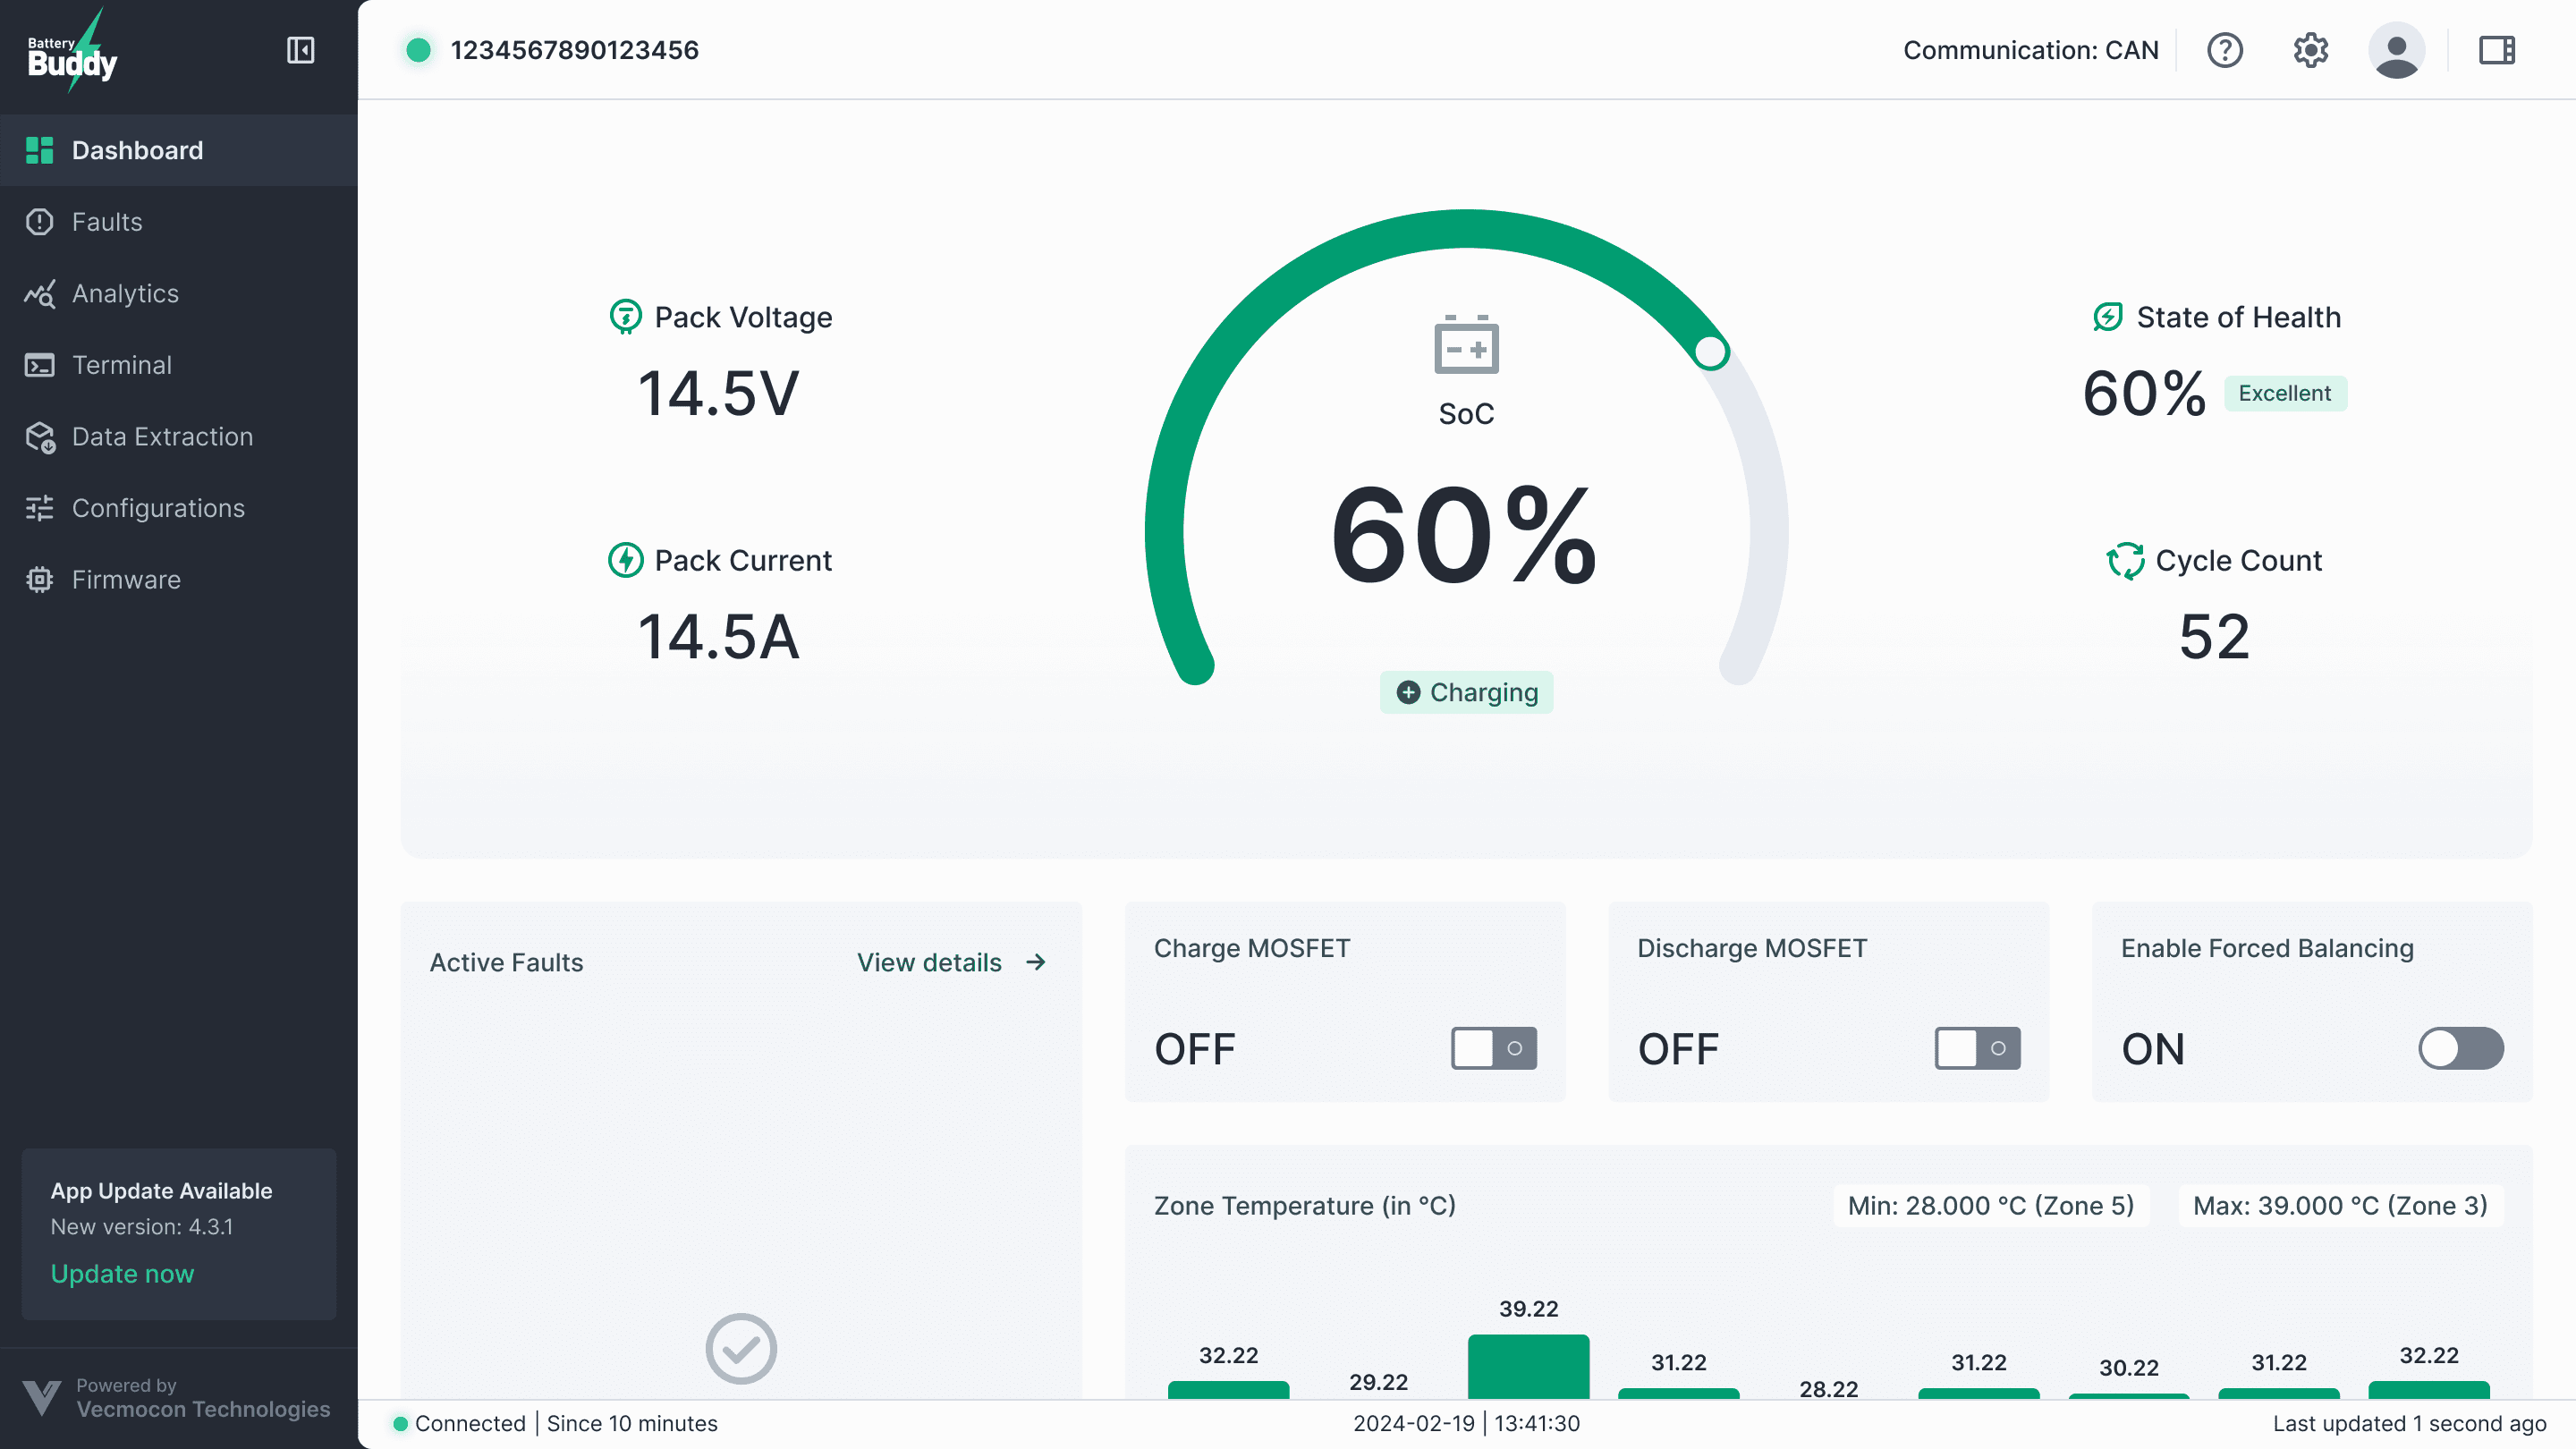Click the Cycle Count refresh icon
The height and width of the screenshot is (1449, 2576).
coord(2125,560)
